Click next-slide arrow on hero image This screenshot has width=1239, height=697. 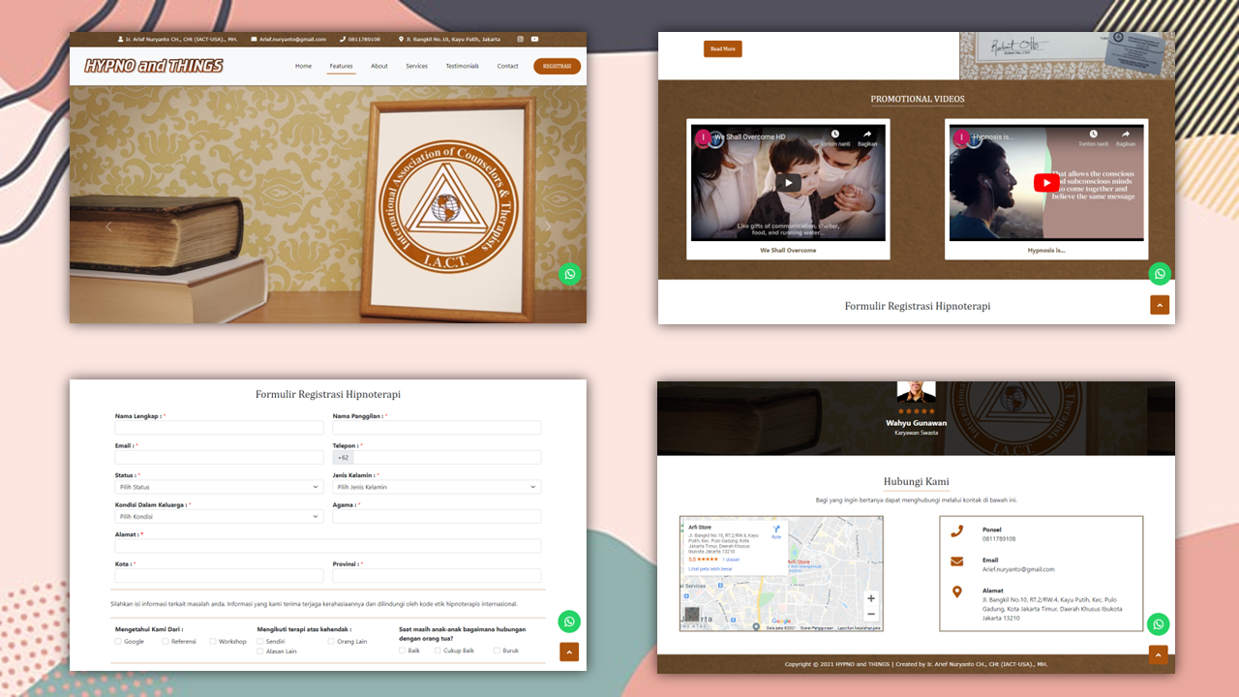click(x=548, y=227)
